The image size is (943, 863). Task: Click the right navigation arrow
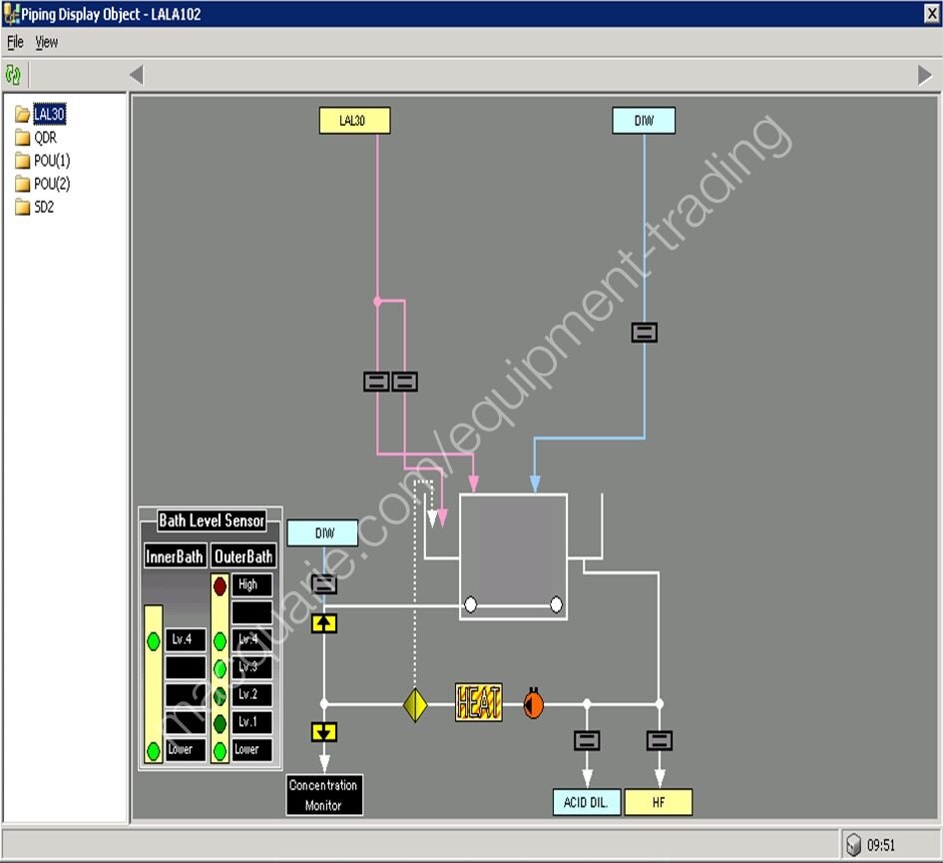click(x=924, y=75)
